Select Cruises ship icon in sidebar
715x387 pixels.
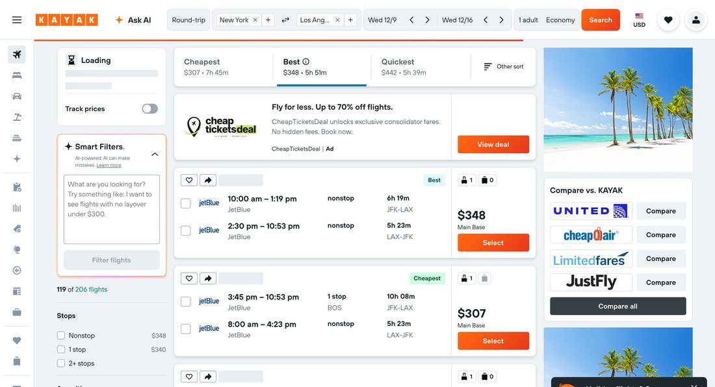(17, 138)
